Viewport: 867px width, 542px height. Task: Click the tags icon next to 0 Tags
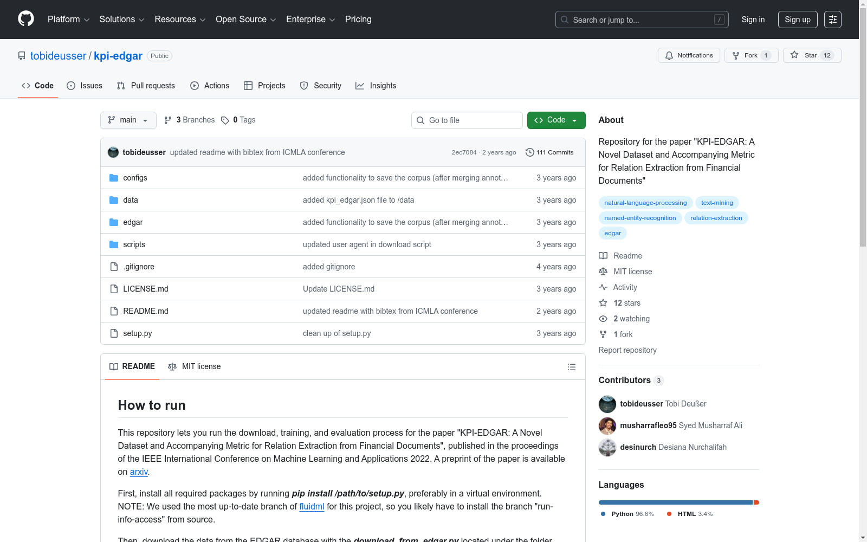pos(225,120)
